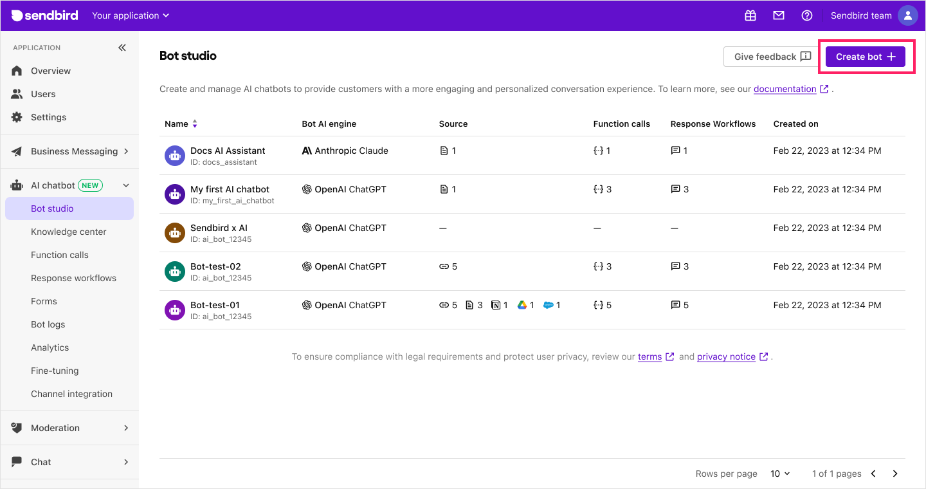Open the mail envelope icon in header
This screenshot has width=926, height=489.
(x=779, y=15)
